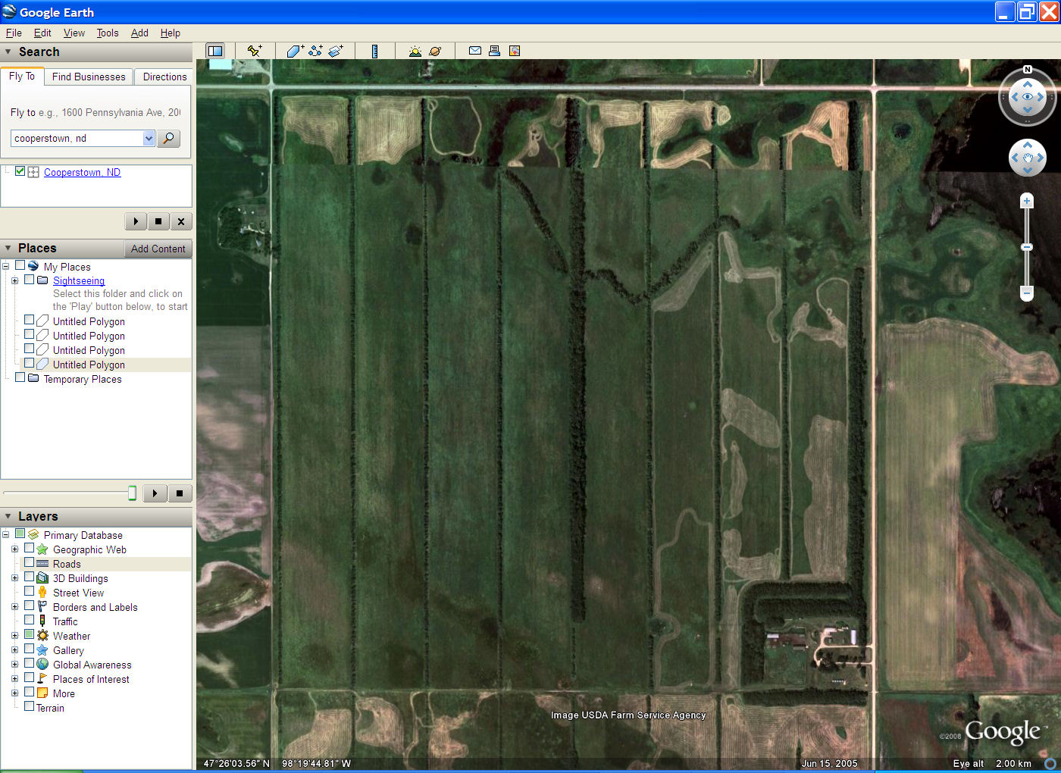Expand the Sightseeing folder tree node
Screen dimensions: 1061x773
tap(14, 280)
